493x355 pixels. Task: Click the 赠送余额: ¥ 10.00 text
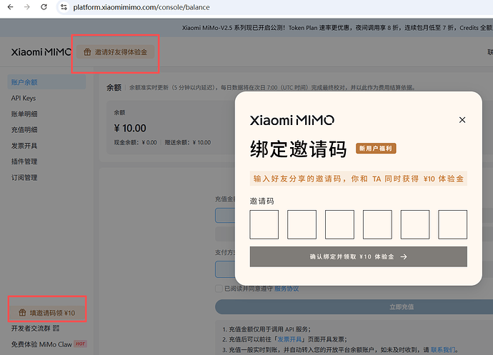coord(188,142)
